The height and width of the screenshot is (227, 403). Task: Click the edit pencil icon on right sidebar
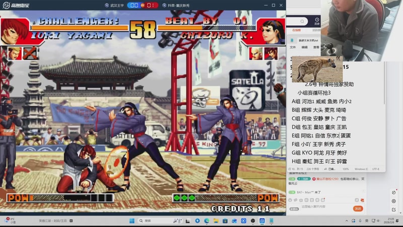[394, 210]
